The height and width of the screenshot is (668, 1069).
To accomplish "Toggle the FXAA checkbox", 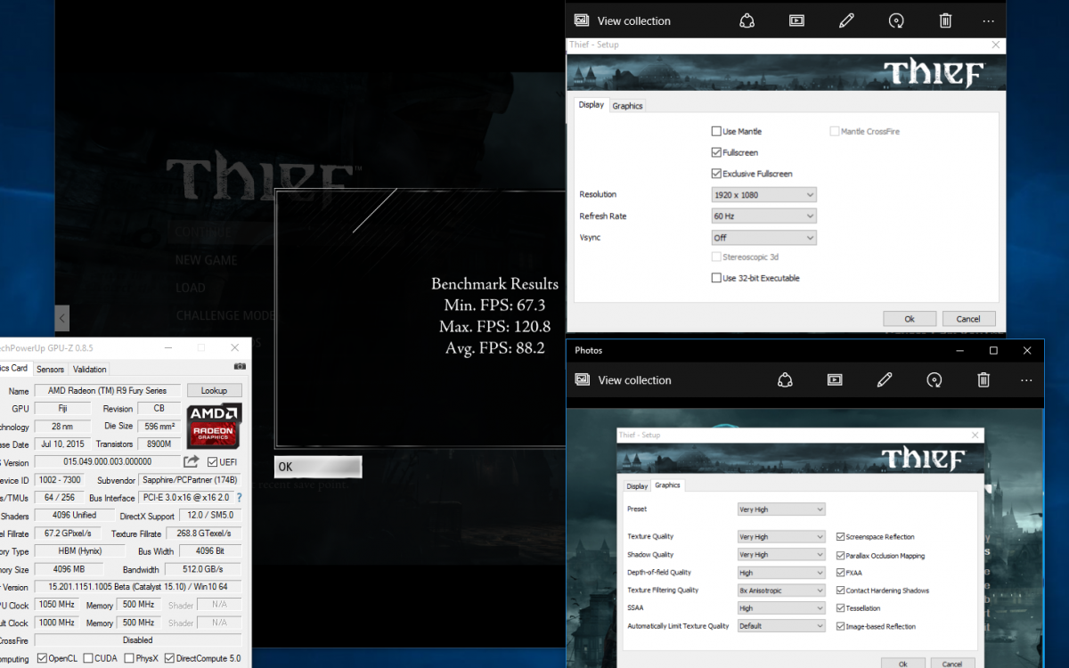I will [841, 573].
